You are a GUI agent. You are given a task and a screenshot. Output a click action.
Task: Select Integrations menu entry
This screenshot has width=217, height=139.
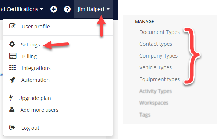(58, 68)
